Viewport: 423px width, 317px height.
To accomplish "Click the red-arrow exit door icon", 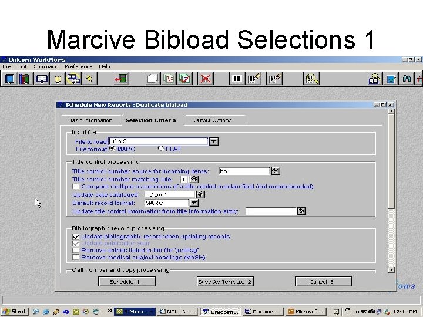I will coord(121,79).
